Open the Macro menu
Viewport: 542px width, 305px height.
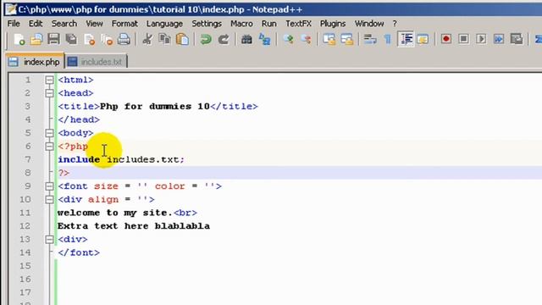point(241,24)
